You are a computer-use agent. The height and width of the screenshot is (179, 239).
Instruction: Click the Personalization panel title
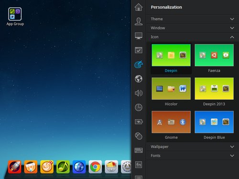(166, 7)
